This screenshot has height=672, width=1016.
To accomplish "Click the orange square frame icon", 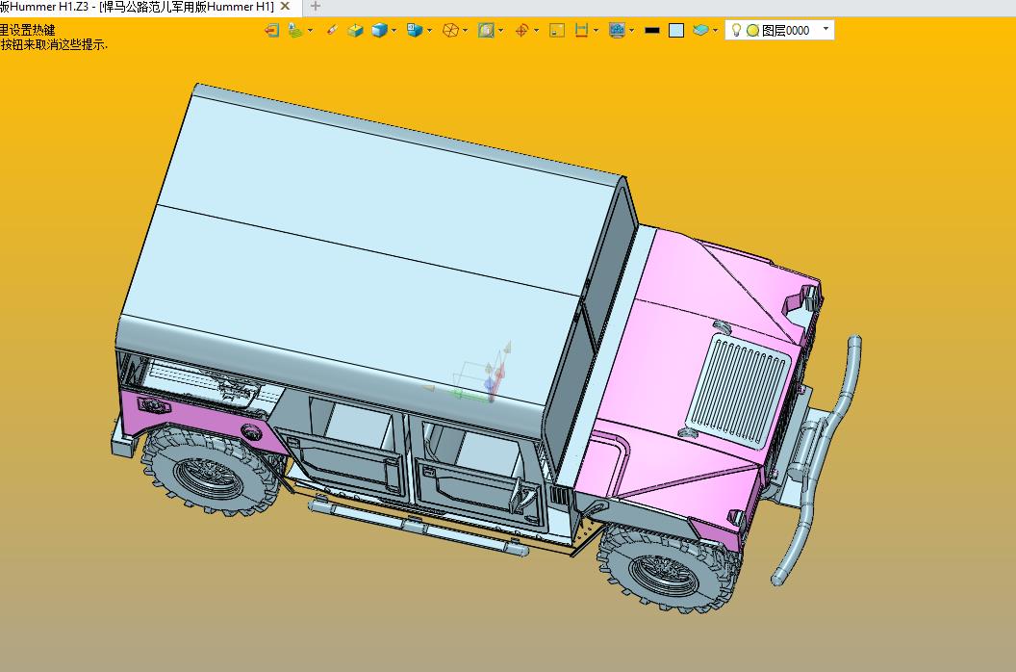I will click(x=557, y=30).
